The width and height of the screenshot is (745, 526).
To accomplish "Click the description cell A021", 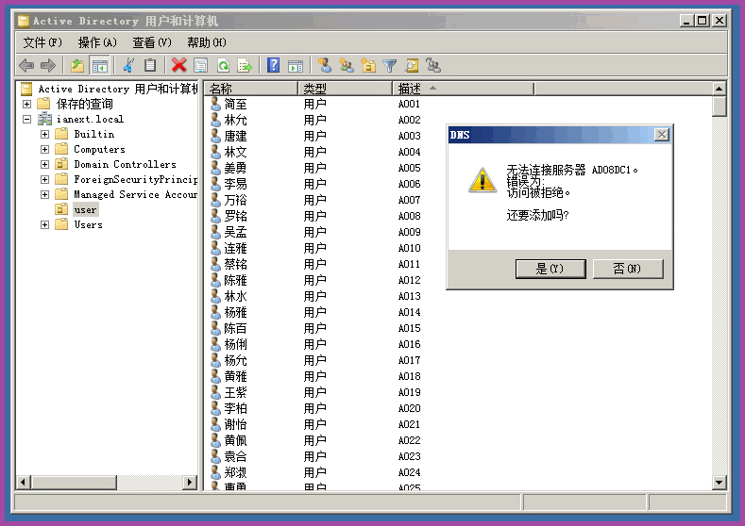I will click(409, 424).
